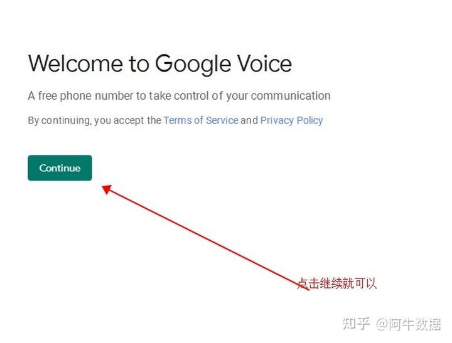Viewport: 452px width, 343px height.
Task: Click the word "to" in the heading
Action: pyautogui.click(x=139, y=64)
